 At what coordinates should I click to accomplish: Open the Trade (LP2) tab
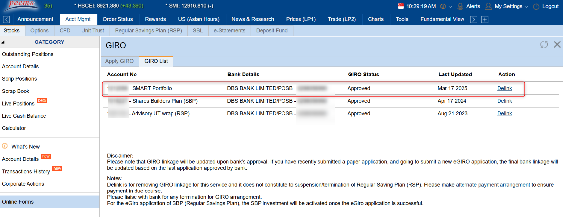(342, 19)
